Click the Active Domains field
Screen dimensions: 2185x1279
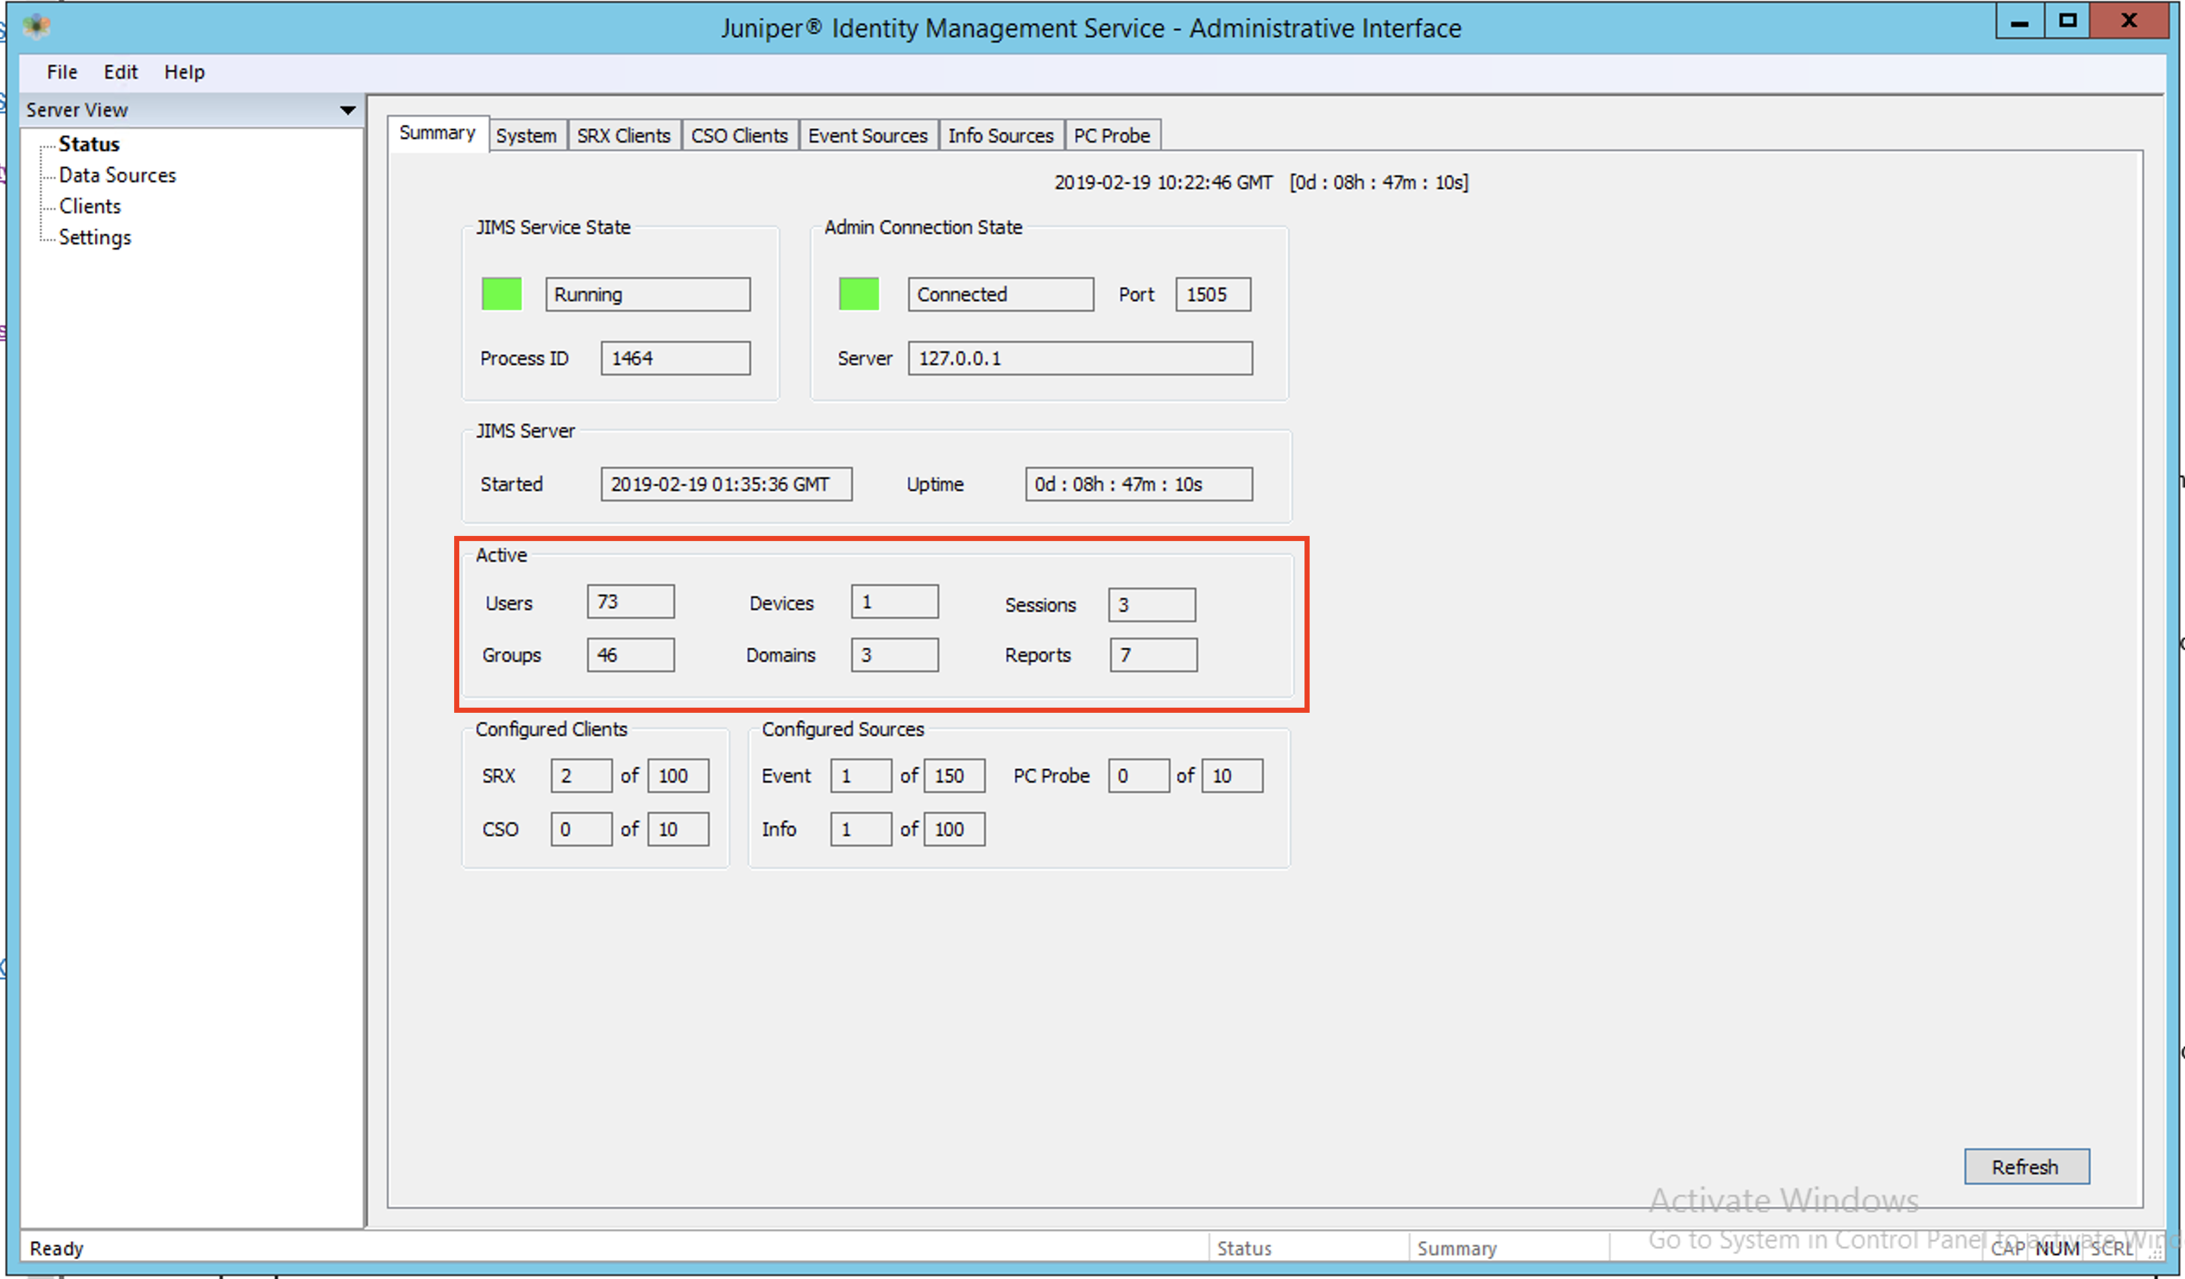point(895,655)
